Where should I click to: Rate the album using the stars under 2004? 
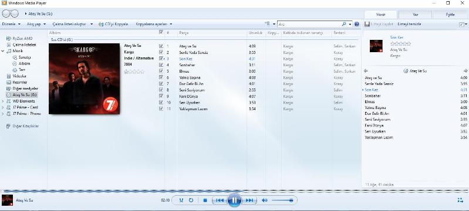pos(134,72)
